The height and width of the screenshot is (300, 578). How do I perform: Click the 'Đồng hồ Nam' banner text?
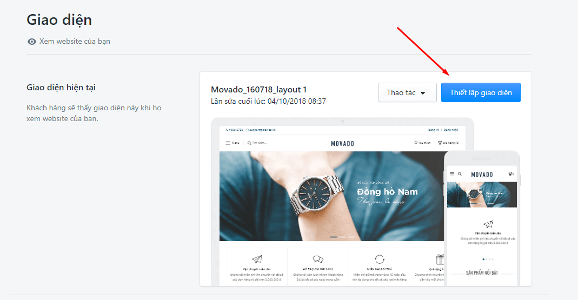pyautogui.click(x=387, y=192)
